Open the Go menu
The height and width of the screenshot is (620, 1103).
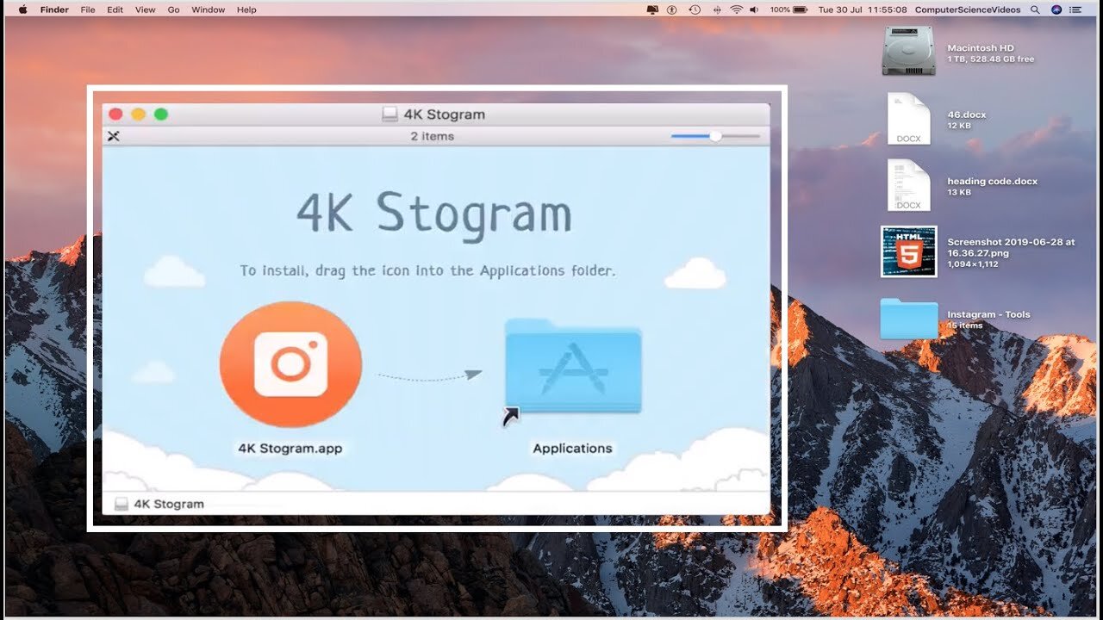173,9
